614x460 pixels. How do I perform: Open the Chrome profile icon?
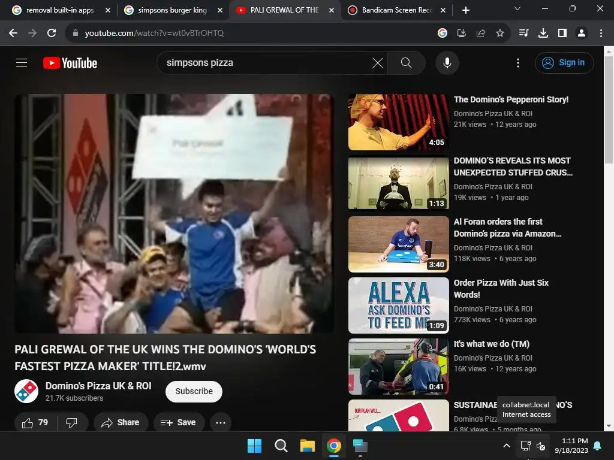(x=582, y=34)
